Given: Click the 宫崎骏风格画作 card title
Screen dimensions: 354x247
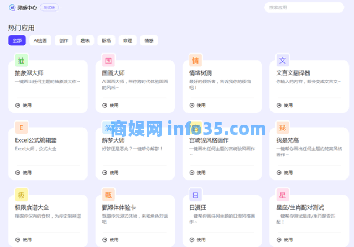Looking at the screenshot, I should pos(209,140).
